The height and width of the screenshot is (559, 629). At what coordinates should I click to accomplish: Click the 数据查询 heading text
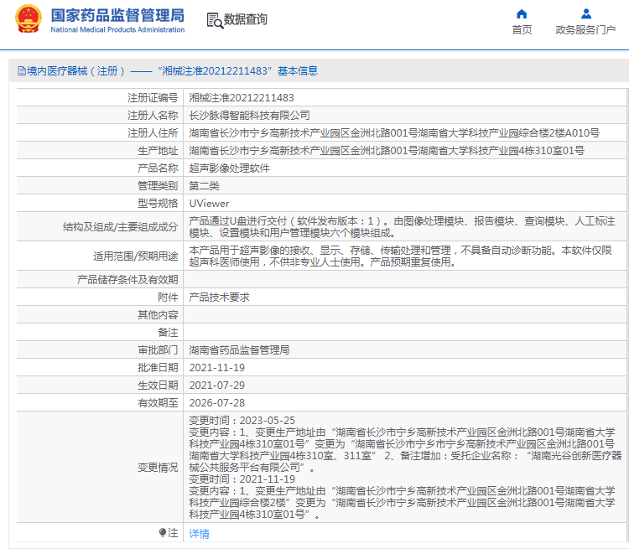[x=245, y=19]
